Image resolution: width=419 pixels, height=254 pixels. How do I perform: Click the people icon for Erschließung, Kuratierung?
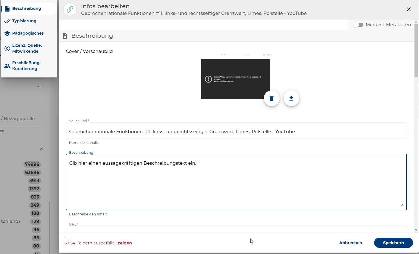point(7,66)
